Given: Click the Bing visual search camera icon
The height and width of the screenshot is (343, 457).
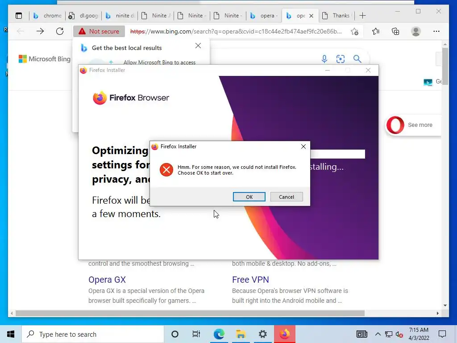Looking at the screenshot, I should point(341,59).
